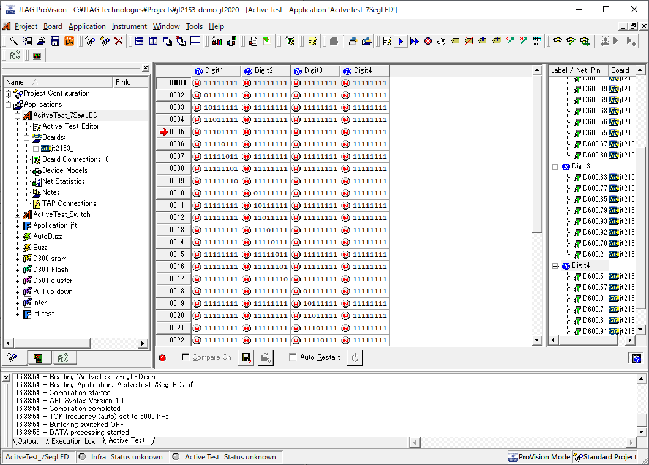Click the green arrow plus vector icon
Viewport: 649px width, 465px height.
(x=510, y=41)
